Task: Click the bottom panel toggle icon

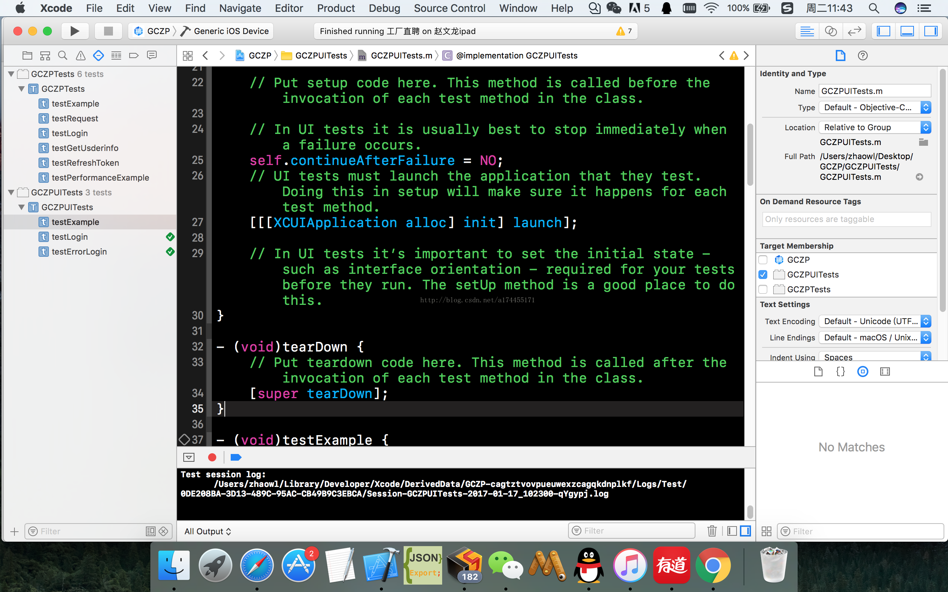Action: tap(908, 31)
